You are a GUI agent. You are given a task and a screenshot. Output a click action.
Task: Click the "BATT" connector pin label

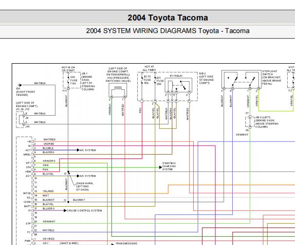pyautogui.click(x=27, y=206)
